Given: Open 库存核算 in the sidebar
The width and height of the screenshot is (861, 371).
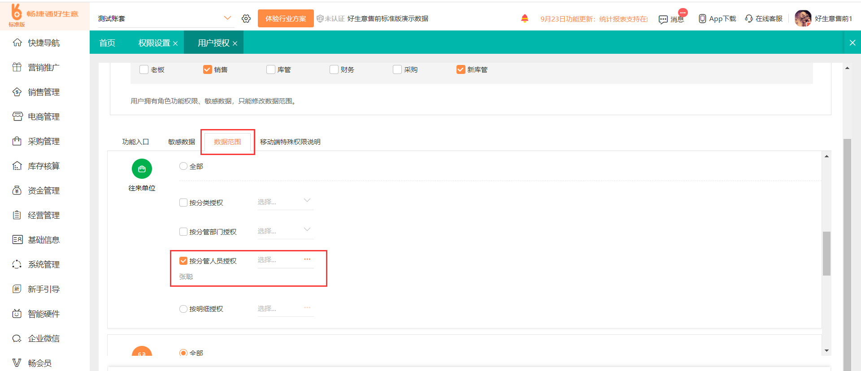Looking at the screenshot, I should click(x=43, y=166).
